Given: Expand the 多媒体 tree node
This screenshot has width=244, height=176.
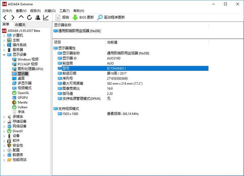Looking at the screenshot, I should 4,117.
